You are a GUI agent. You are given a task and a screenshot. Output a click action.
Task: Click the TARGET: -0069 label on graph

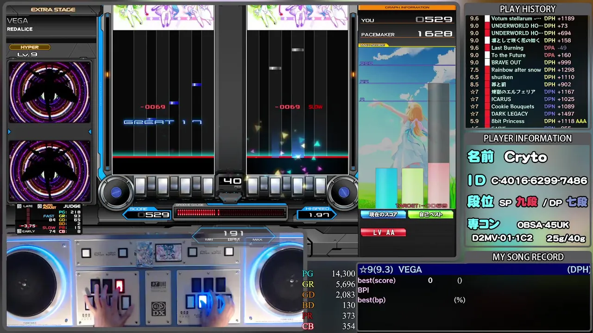(422, 205)
